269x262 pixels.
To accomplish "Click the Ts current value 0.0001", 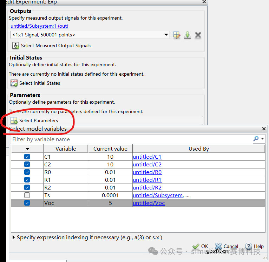I will point(110,195).
